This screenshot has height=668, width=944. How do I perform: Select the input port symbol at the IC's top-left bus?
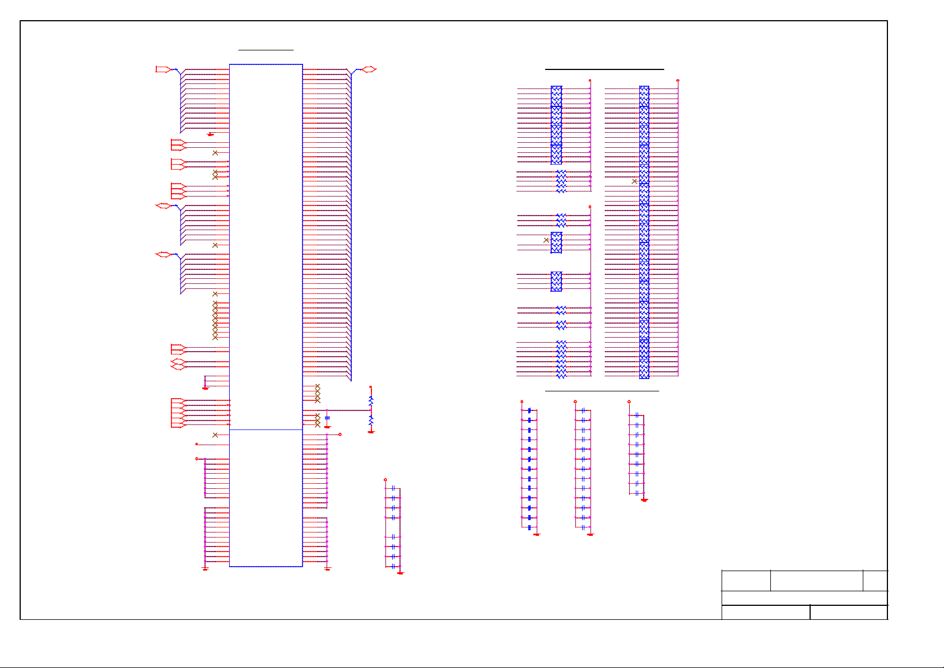point(163,69)
